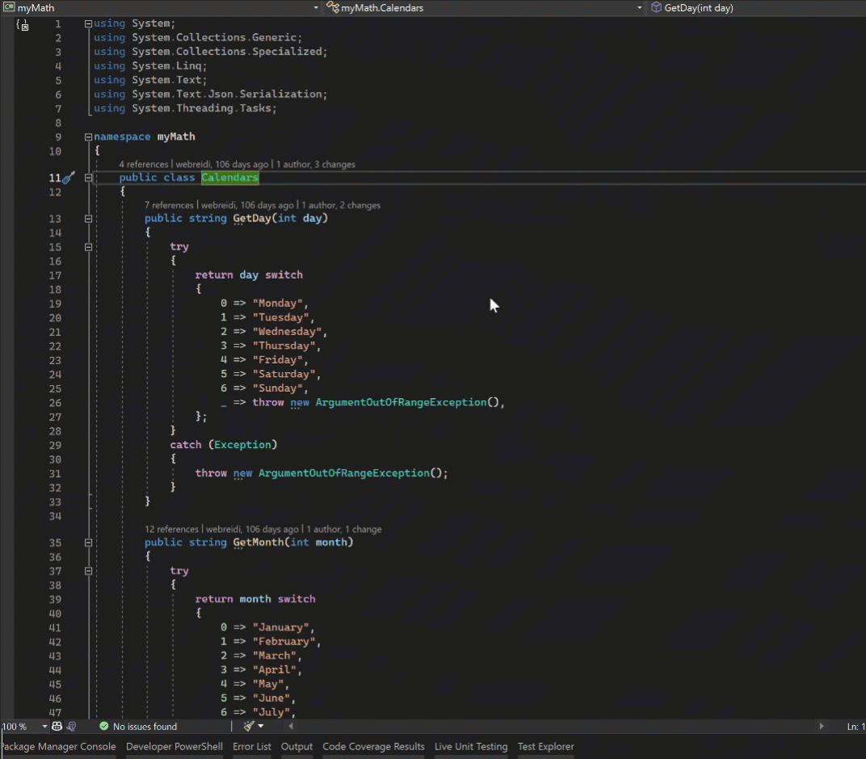Viewport: 866px width, 759px height.
Task: Click the document outline braces icon top-left
Action: click(21, 24)
